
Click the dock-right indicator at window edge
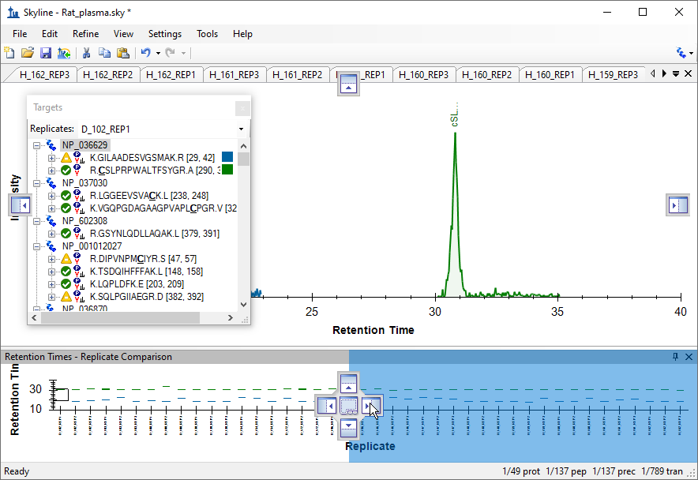click(677, 205)
